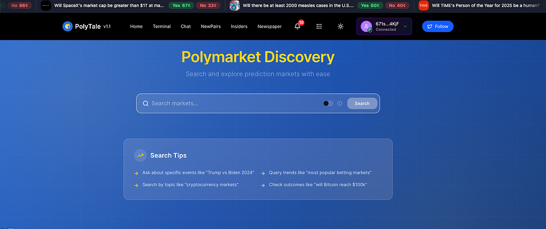Click the v1.1 version label
The image size is (546, 229).
click(107, 27)
